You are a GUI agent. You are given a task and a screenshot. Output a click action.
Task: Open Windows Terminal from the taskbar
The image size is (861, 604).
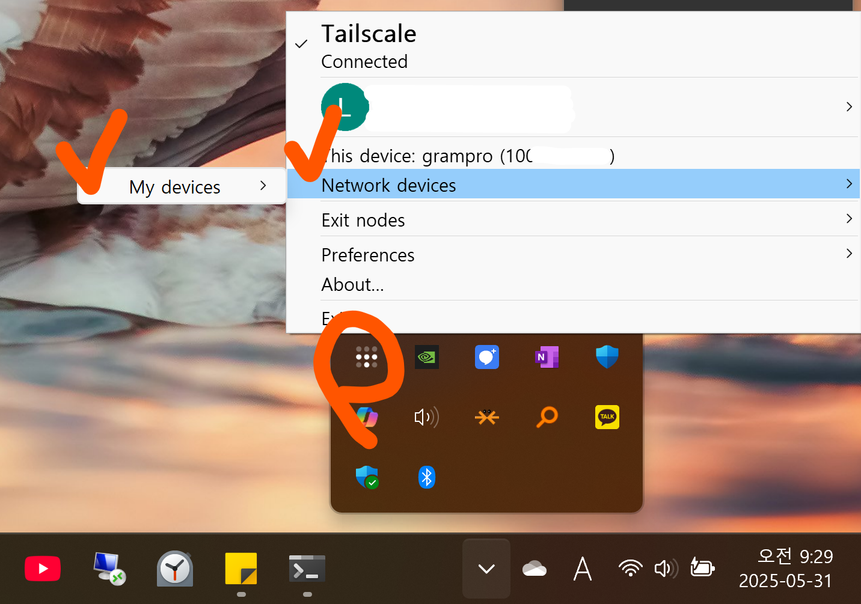[x=307, y=568]
